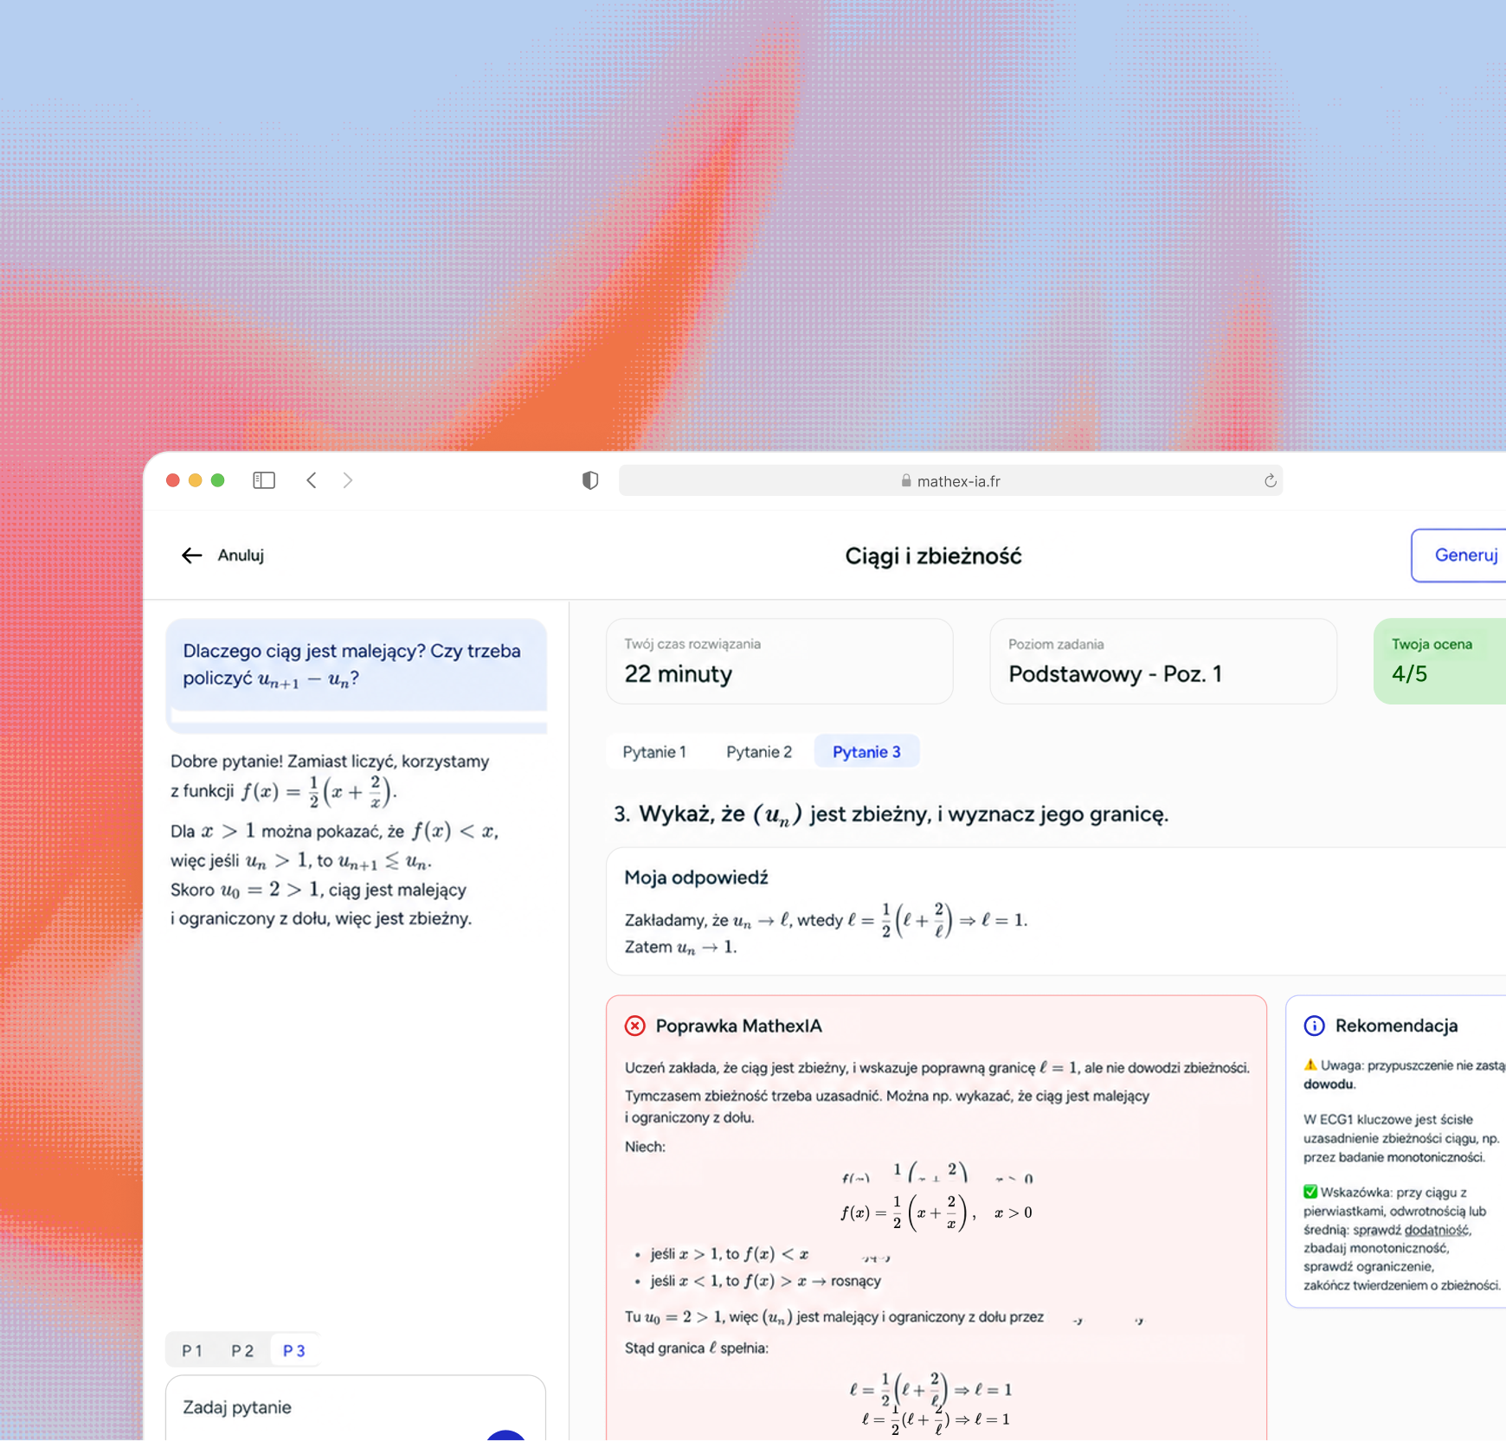Viewport: 1506px width, 1441px height.
Task: Click the word 'Niech:' in the correction
Action: [645, 1147]
